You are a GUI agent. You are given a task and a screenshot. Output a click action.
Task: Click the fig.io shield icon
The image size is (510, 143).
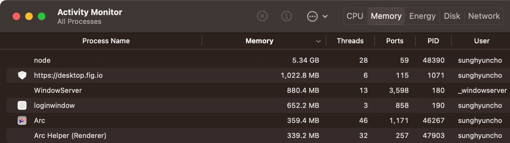point(22,75)
